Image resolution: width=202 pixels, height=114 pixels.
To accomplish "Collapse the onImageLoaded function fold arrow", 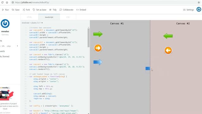I will click(x=28, y=77).
